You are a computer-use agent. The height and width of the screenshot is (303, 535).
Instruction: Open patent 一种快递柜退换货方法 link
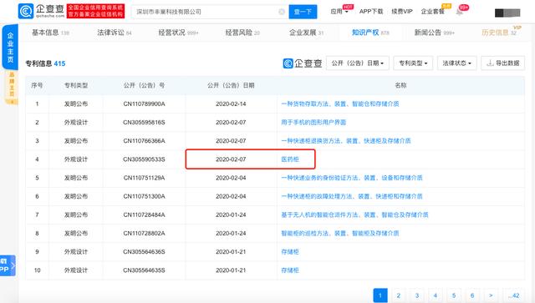click(345, 140)
